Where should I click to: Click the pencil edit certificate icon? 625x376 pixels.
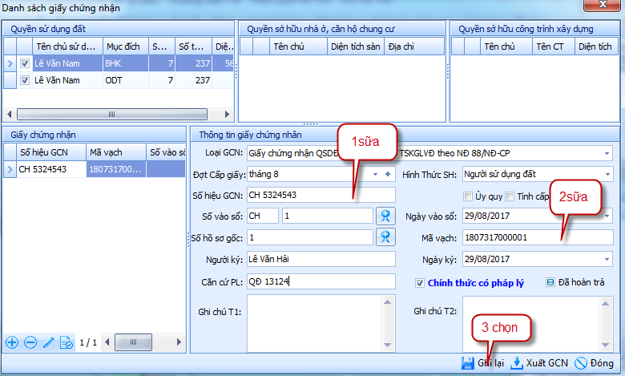[x=48, y=342]
